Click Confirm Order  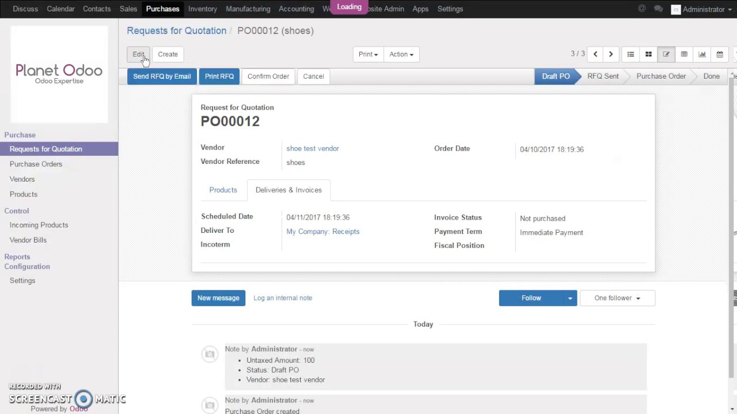[268, 76]
